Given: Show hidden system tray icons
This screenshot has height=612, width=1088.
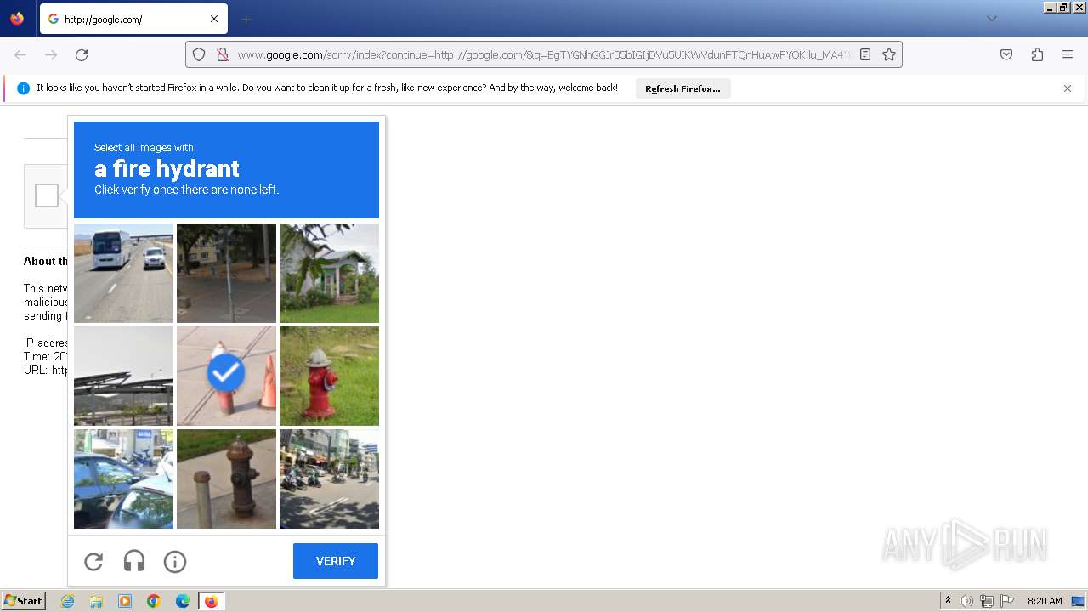Looking at the screenshot, I should click(x=948, y=601).
